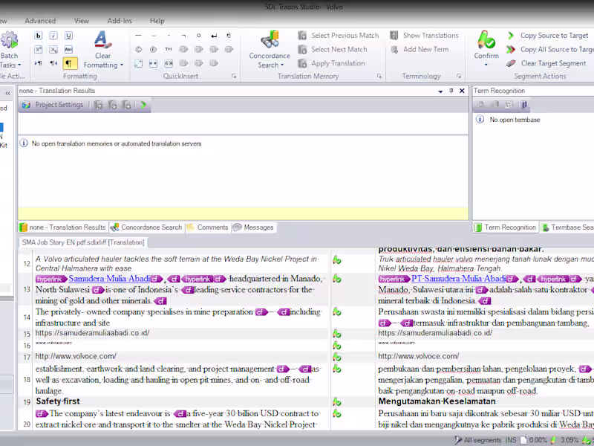The height and width of the screenshot is (446, 594).
Task: Open QuickInsert group dialog launcher
Action: [x=234, y=77]
